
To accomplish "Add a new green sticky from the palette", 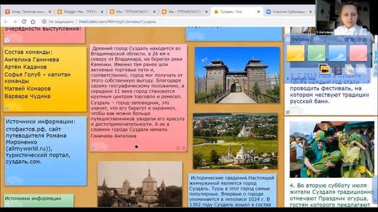I will point(317,53).
